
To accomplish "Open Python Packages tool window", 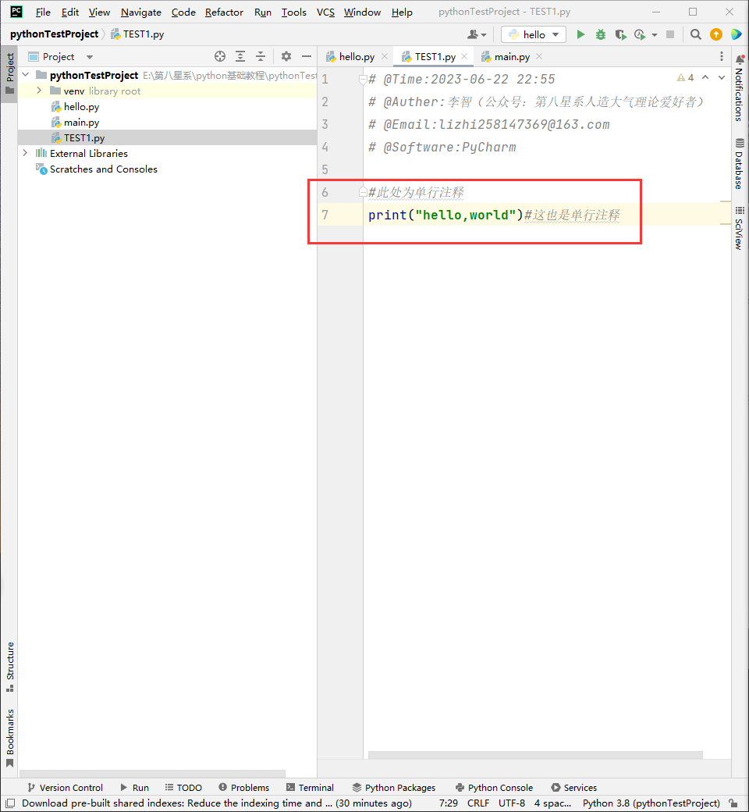I will (394, 788).
